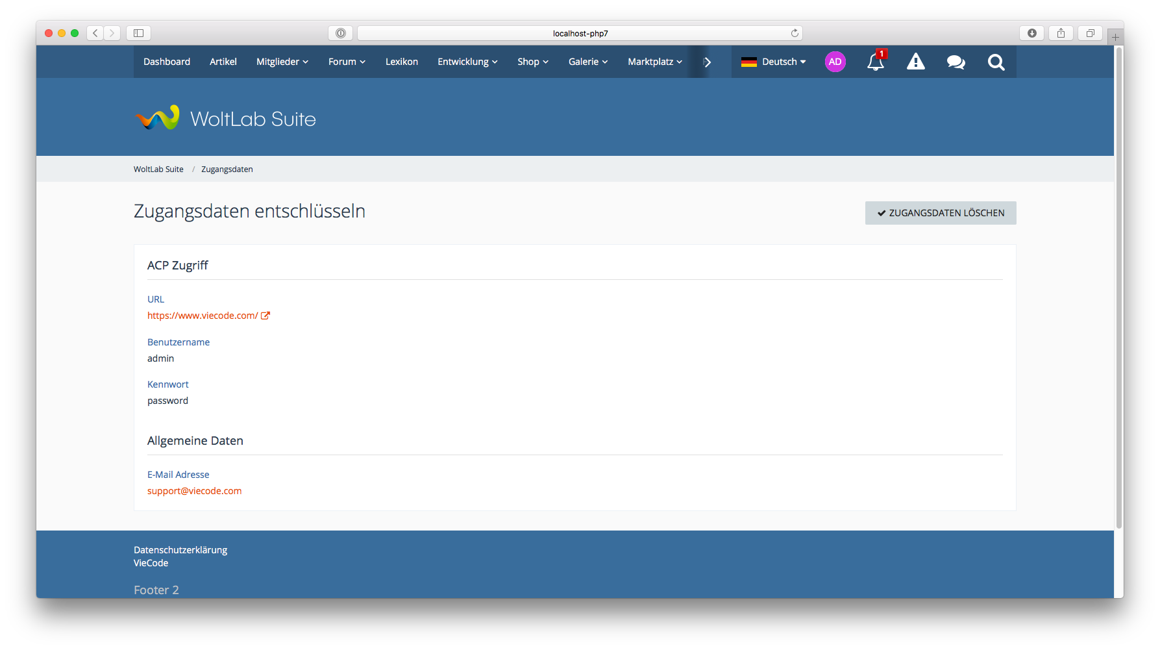The height and width of the screenshot is (650, 1160).
Task: Click the Safari reload page icon
Action: tap(795, 33)
